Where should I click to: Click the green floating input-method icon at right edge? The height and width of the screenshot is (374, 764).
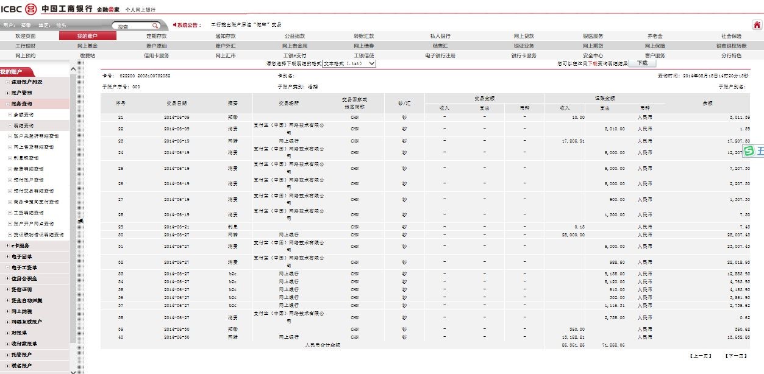[x=749, y=150]
